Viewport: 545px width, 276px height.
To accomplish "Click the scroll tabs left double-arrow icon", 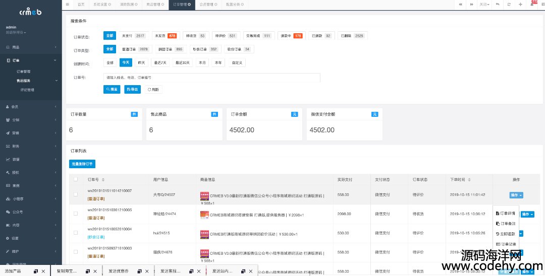I will point(460,4).
